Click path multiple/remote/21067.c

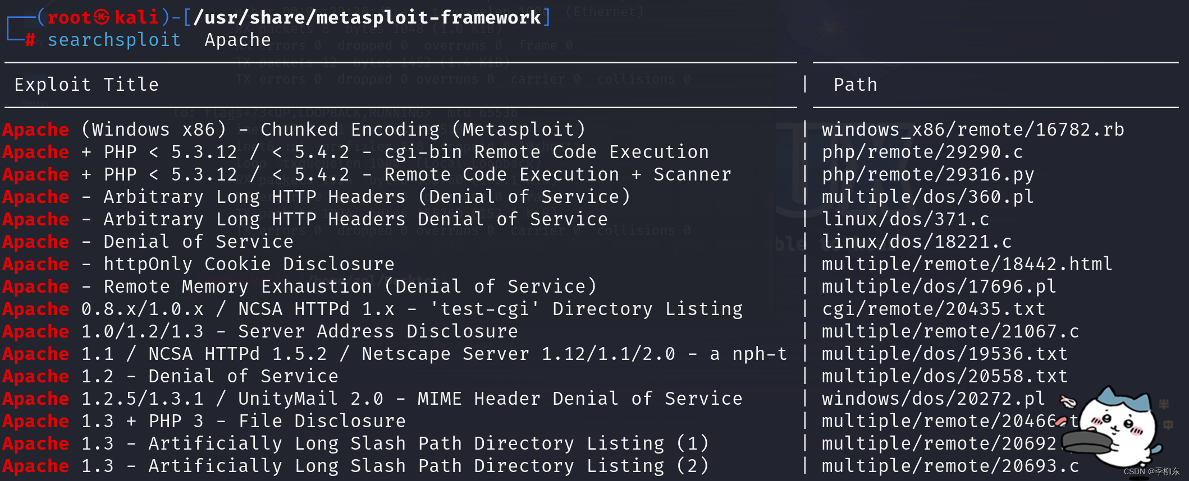(951, 331)
